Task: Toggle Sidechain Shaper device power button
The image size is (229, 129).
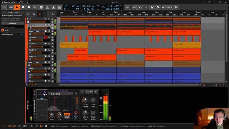Action: pos(35,91)
